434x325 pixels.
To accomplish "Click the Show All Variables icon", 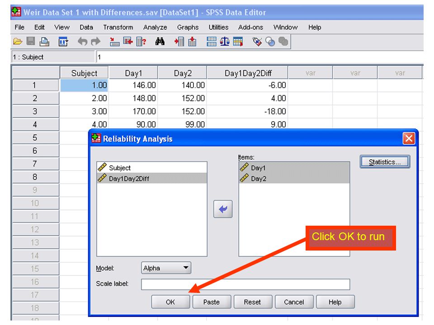I will point(283,42).
